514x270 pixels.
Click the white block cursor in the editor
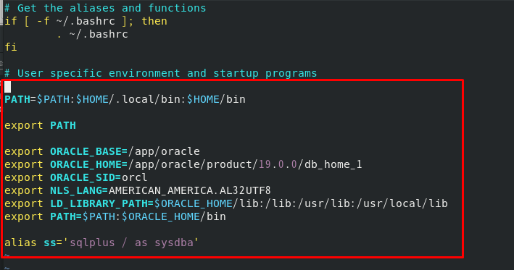(x=7, y=87)
